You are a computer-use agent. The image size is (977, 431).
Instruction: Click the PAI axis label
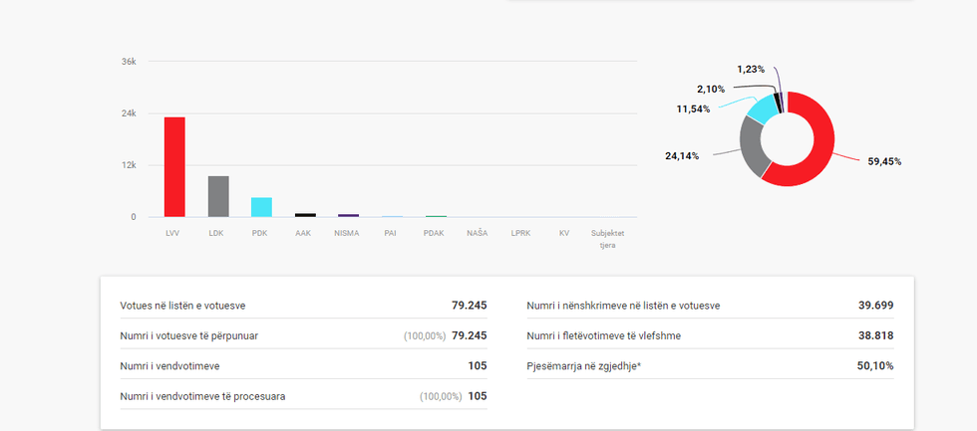tap(391, 233)
